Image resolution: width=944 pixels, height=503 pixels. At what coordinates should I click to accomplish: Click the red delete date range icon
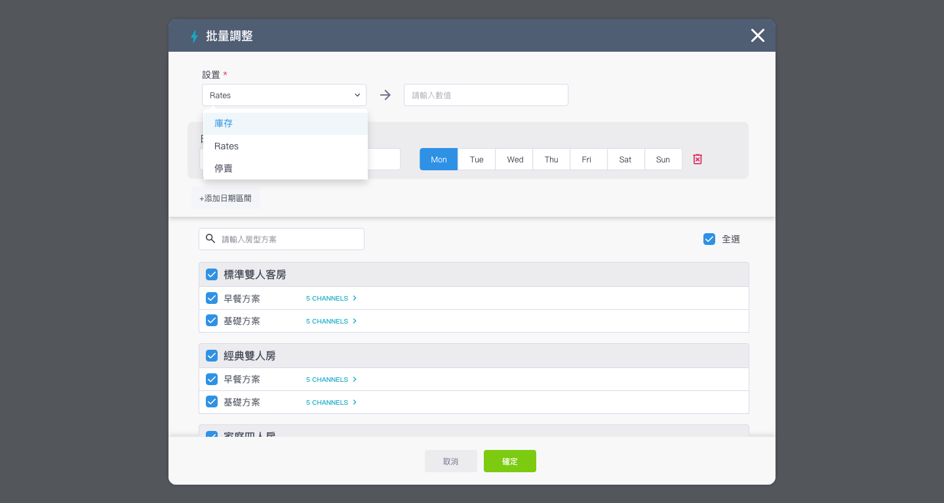tap(698, 159)
